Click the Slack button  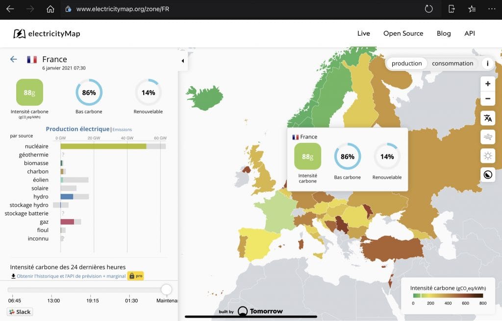click(x=20, y=312)
